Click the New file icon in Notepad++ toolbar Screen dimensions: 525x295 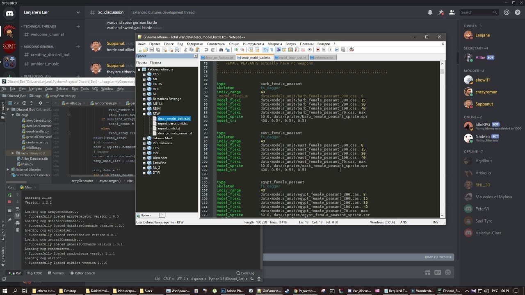[x=139, y=50]
